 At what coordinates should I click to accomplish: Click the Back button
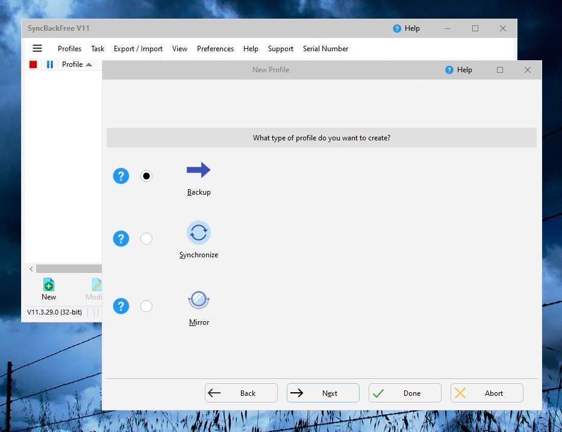[x=241, y=393]
